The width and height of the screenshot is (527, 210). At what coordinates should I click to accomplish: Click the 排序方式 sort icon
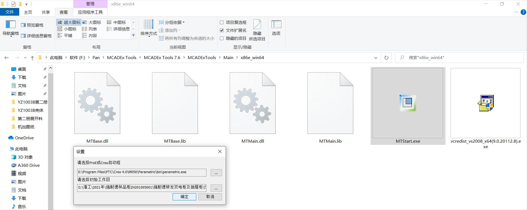point(148,24)
